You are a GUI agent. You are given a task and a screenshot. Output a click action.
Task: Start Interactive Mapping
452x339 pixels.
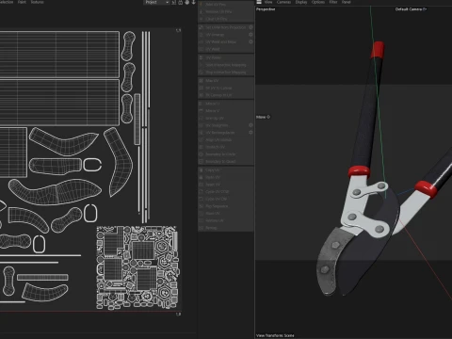(226, 65)
